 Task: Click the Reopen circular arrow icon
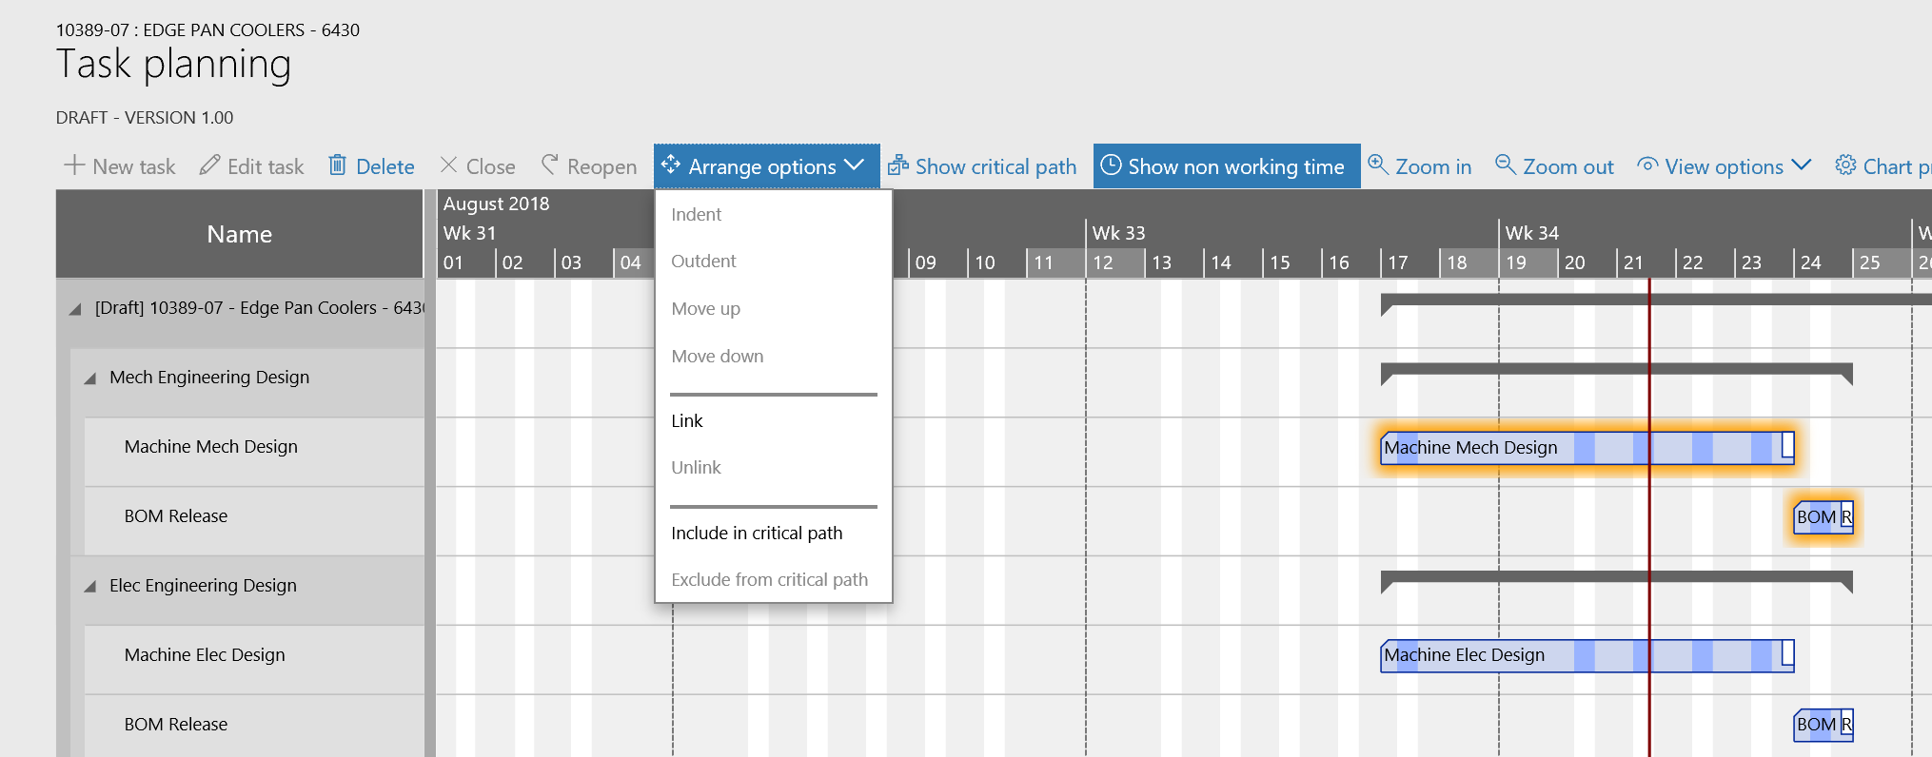coord(549,165)
